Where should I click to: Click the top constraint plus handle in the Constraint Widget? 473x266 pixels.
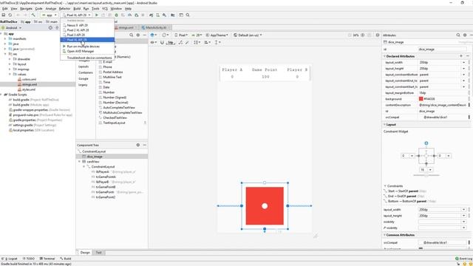click(426, 143)
